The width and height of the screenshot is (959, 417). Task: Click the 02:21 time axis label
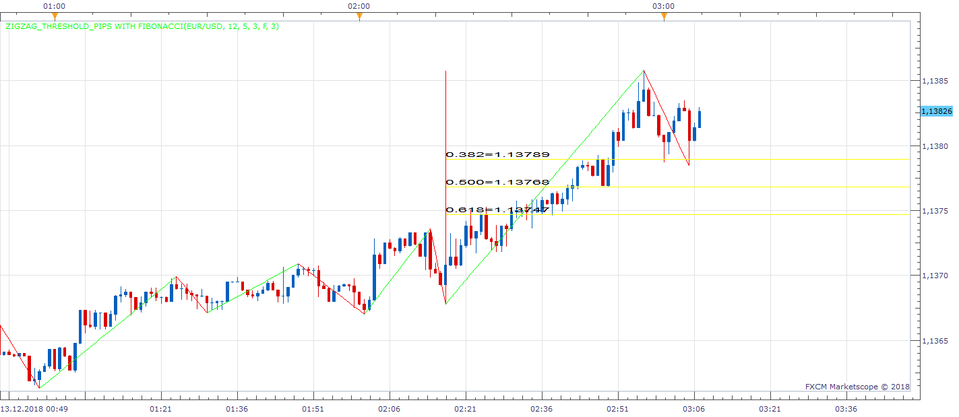coord(465,409)
